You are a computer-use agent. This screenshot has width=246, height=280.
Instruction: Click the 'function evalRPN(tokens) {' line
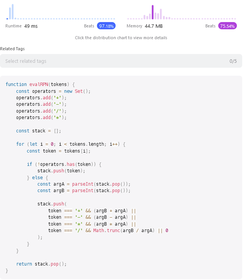pyautogui.click(x=40, y=84)
